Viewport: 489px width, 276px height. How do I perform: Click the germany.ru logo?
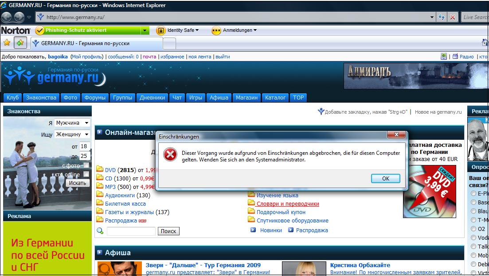coord(55,76)
